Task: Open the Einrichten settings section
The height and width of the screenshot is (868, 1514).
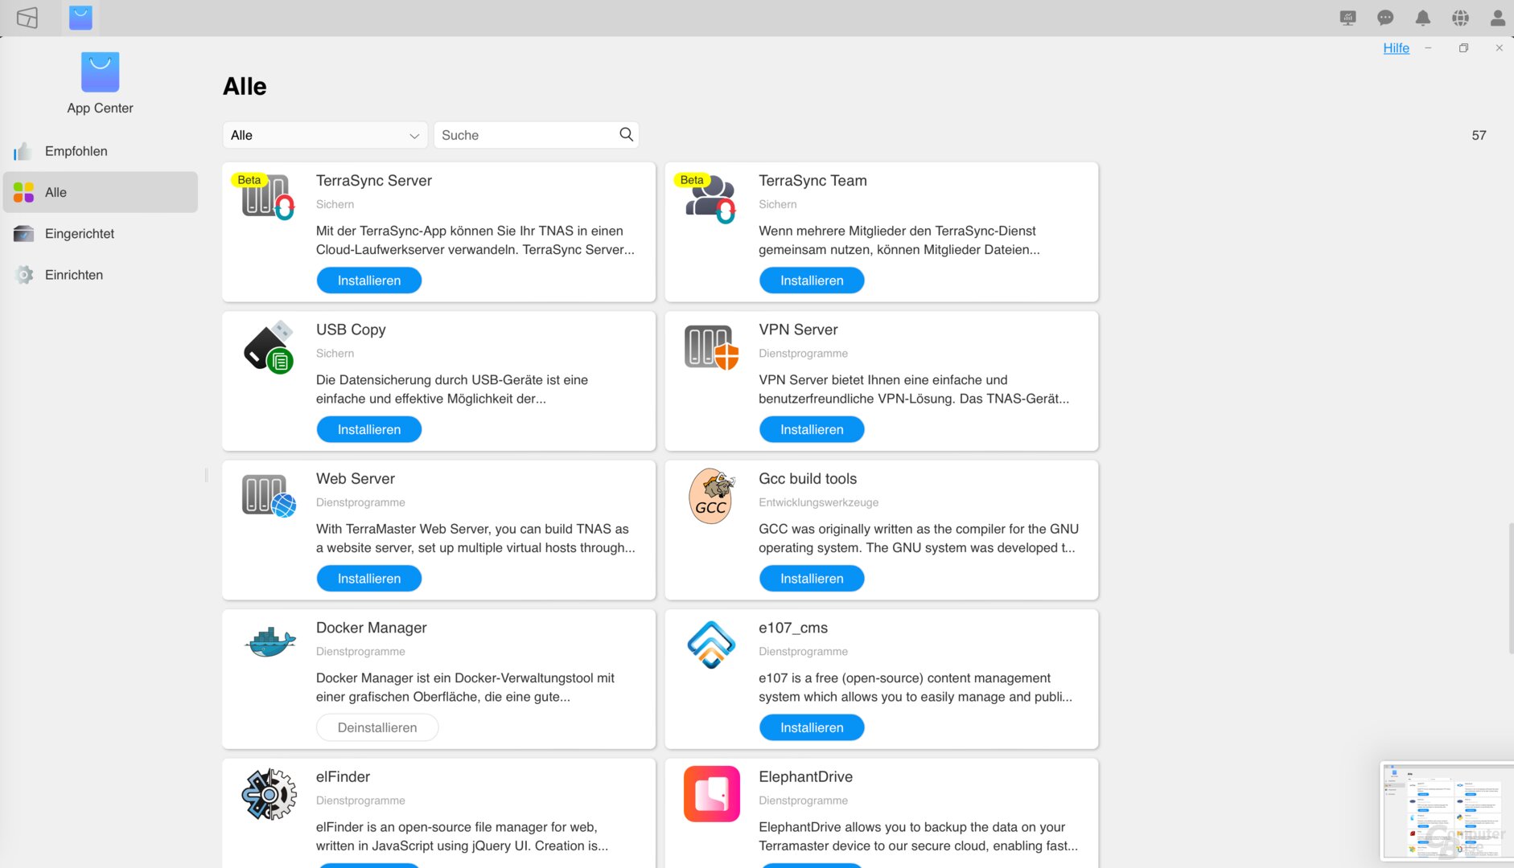Action: click(x=74, y=275)
